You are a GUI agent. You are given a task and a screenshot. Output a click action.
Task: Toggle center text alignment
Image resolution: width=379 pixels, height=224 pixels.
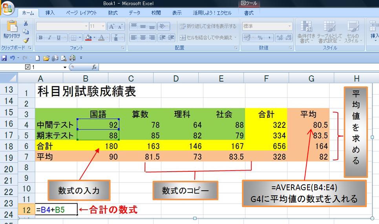pos(143,38)
